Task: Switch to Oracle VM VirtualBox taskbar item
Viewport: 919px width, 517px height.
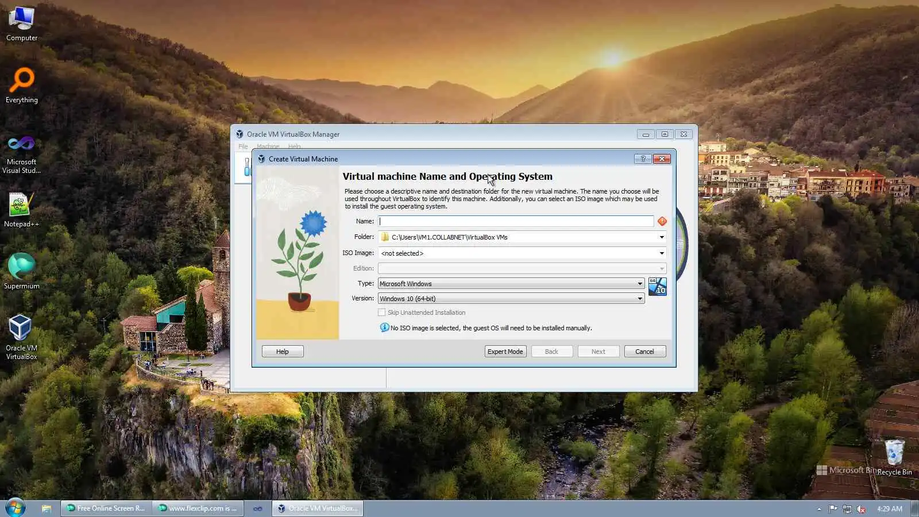Action: pos(318,508)
